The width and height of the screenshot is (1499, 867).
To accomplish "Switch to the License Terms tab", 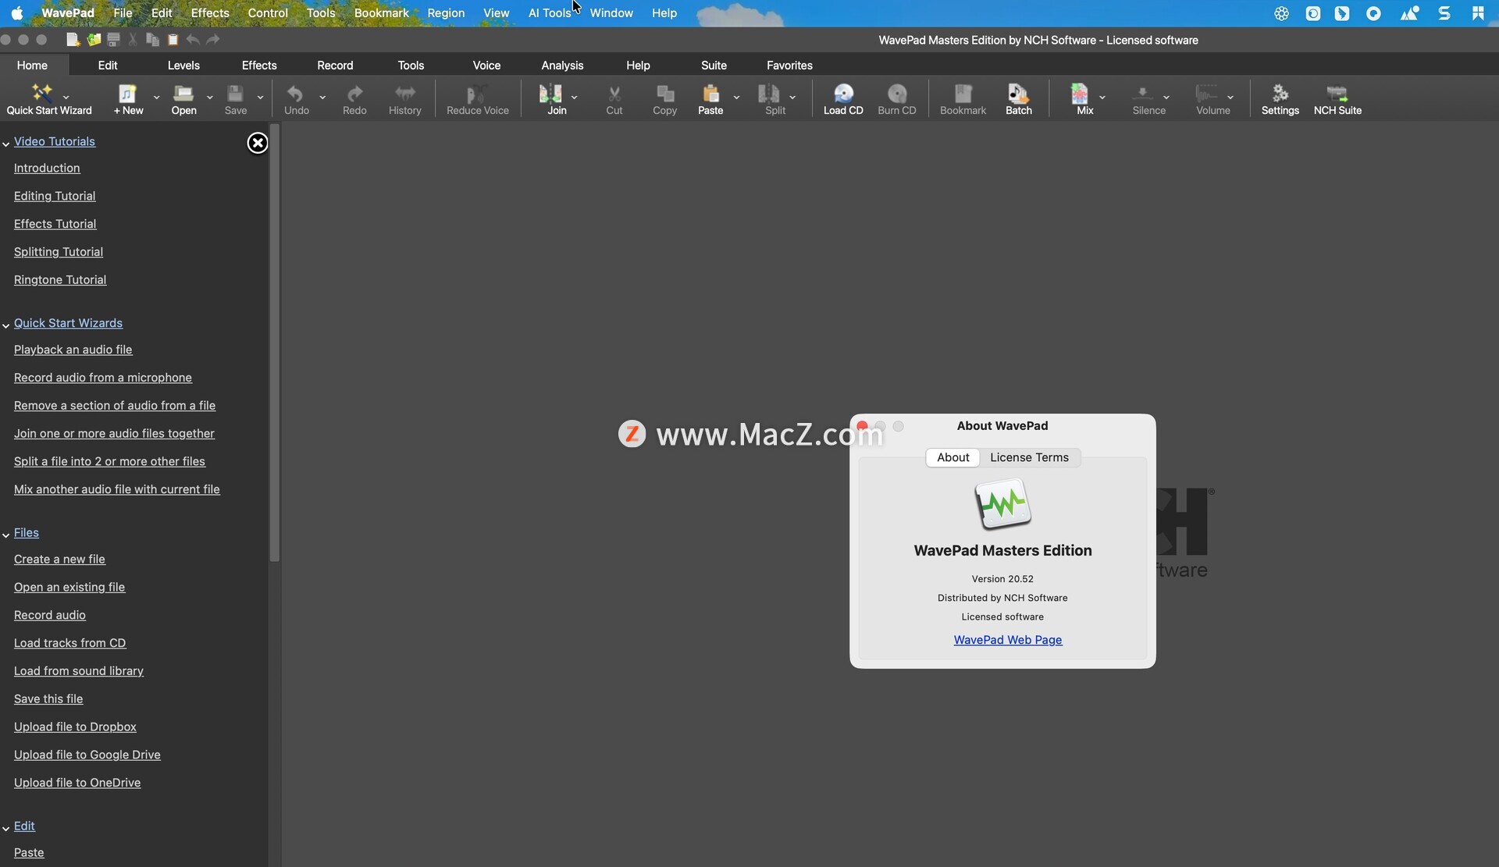I will point(1029,457).
